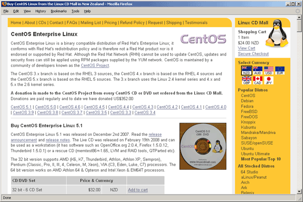Select FreeBSD in Popular Distros
This screenshot has height=202, width=303.
point(249,111)
